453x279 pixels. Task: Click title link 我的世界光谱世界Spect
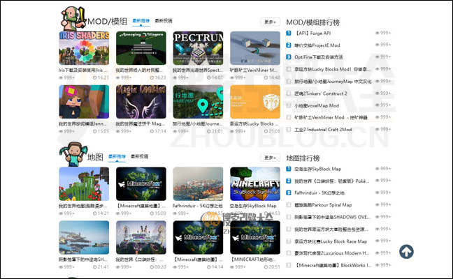tap(198, 70)
